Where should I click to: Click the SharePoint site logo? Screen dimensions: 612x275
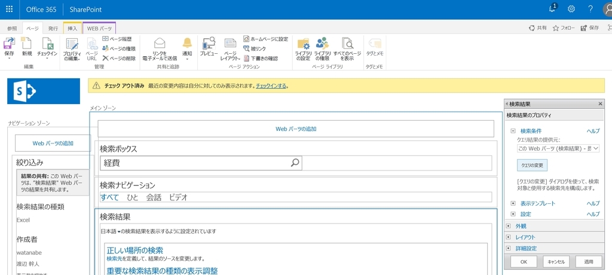coord(43,91)
